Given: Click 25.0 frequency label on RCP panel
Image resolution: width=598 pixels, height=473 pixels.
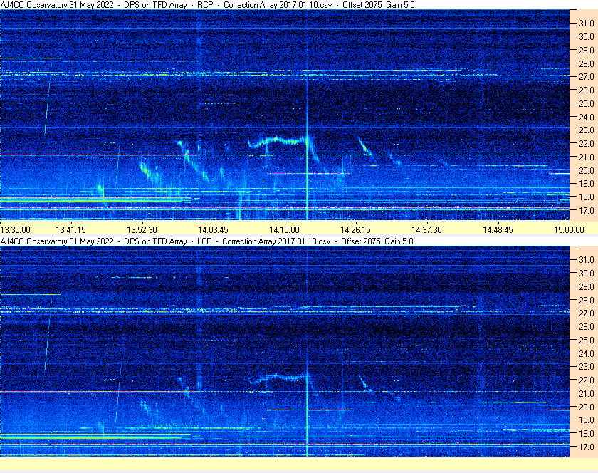Looking at the screenshot, I should [x=587, y=104].
